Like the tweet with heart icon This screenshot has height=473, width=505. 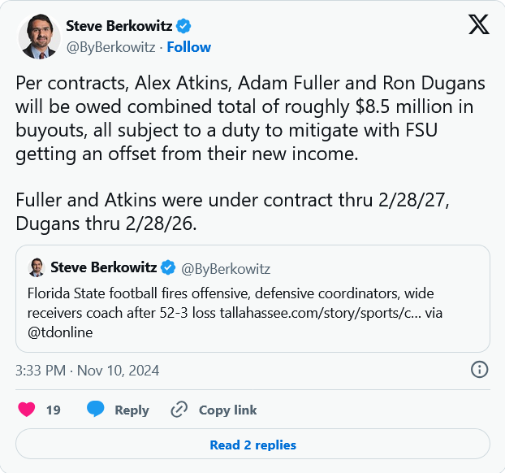pyautogui.click(x=27, y=410)
